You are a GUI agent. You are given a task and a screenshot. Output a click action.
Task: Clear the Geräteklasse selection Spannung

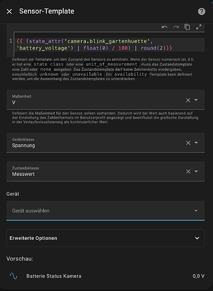188,143
